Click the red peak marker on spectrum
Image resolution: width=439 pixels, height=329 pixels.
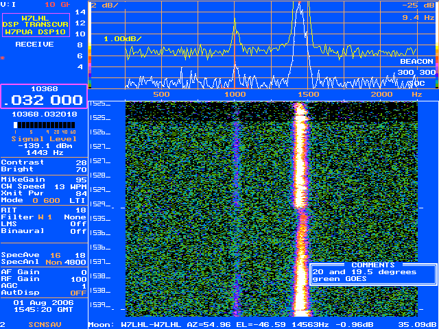pos(300,3)
